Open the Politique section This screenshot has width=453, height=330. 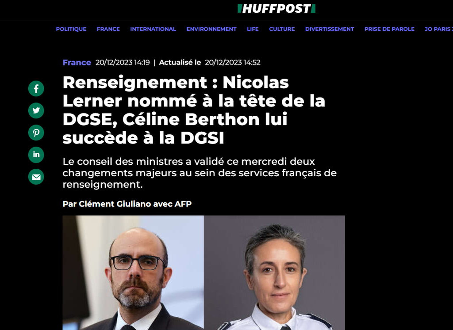click(x=71, y=29)
